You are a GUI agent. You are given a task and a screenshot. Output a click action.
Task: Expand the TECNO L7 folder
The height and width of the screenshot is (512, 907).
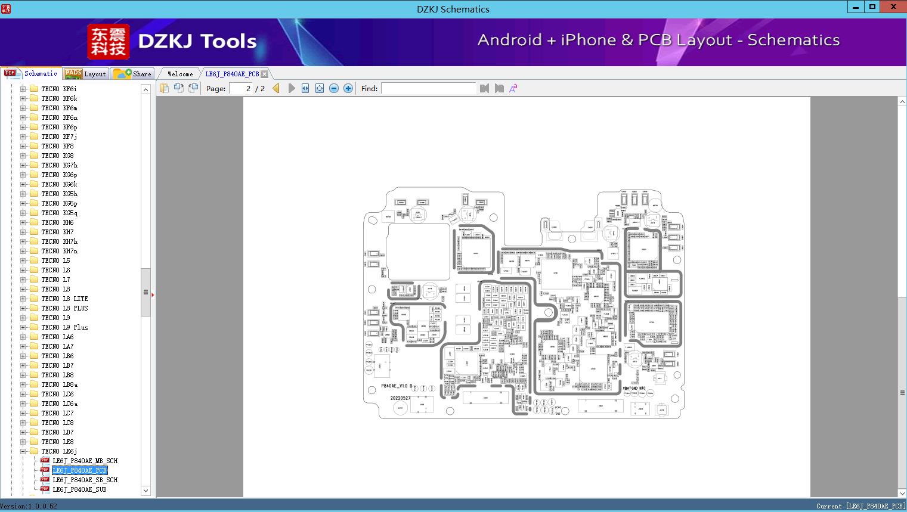tap(23, 280)
